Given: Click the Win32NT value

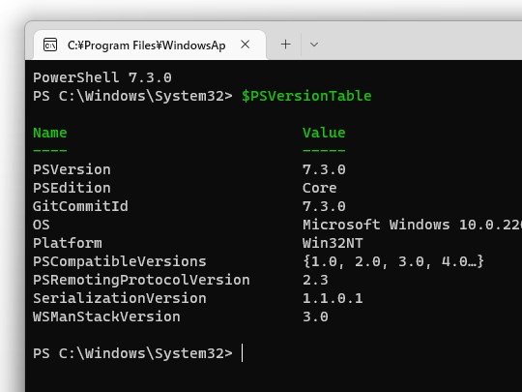Looking at the screenshot, I should tap(333, 243).
